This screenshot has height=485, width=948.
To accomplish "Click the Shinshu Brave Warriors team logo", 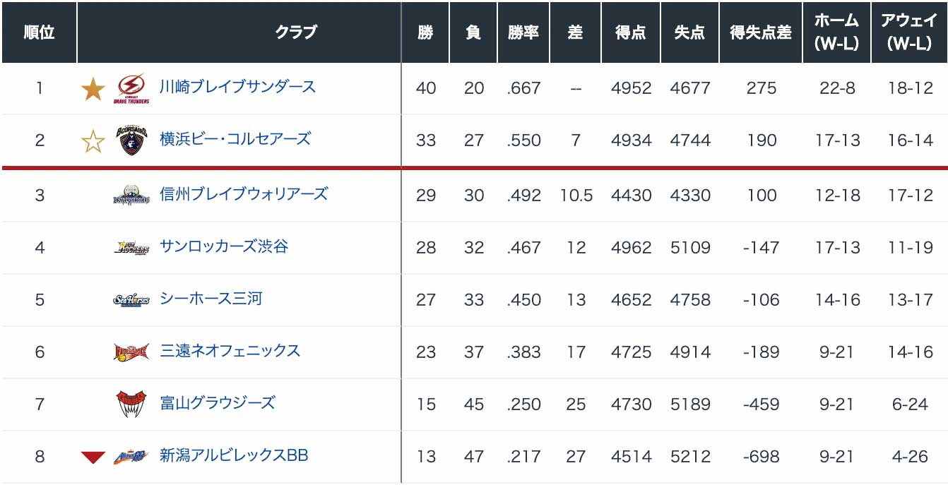I will point(131,194).
